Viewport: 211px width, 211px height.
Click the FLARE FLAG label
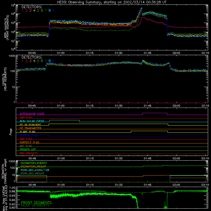[27, 132]
